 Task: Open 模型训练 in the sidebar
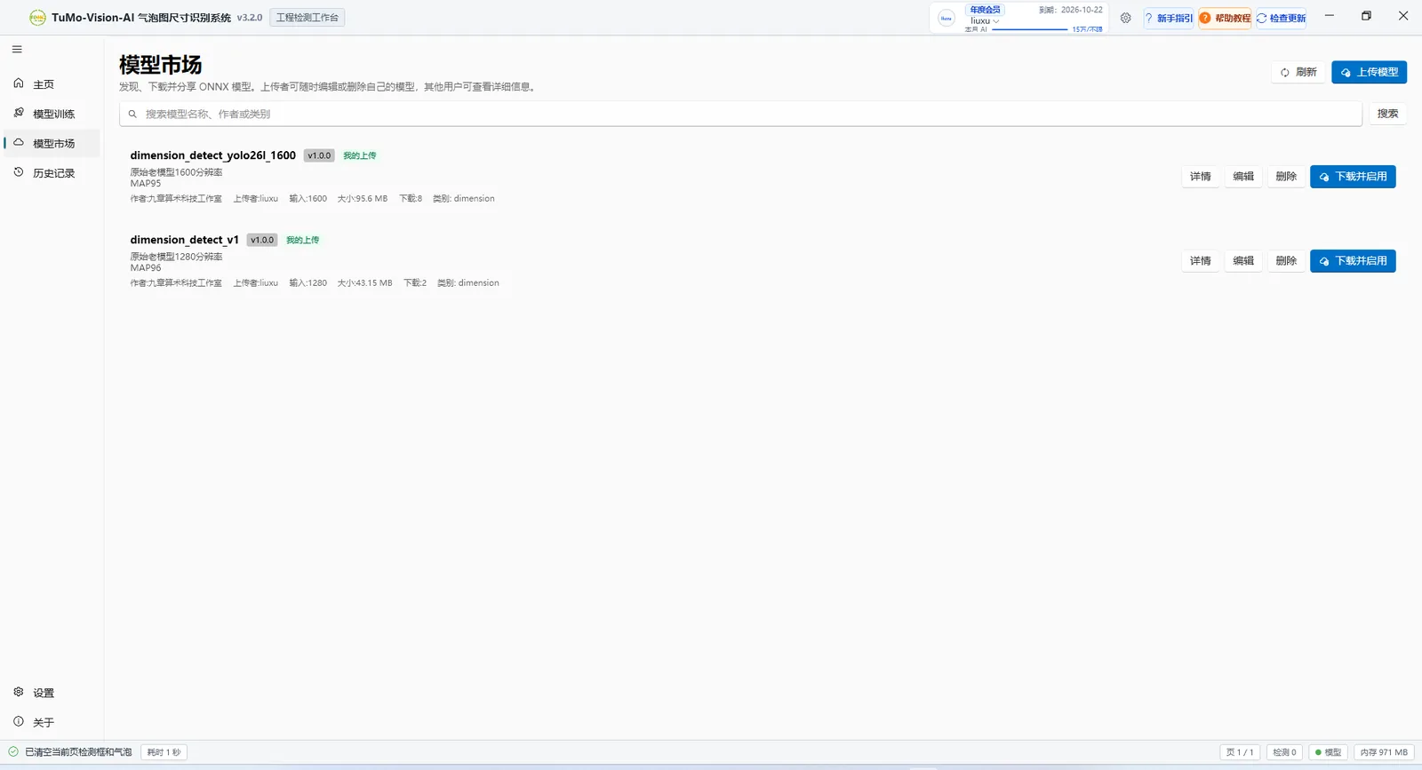52,114
